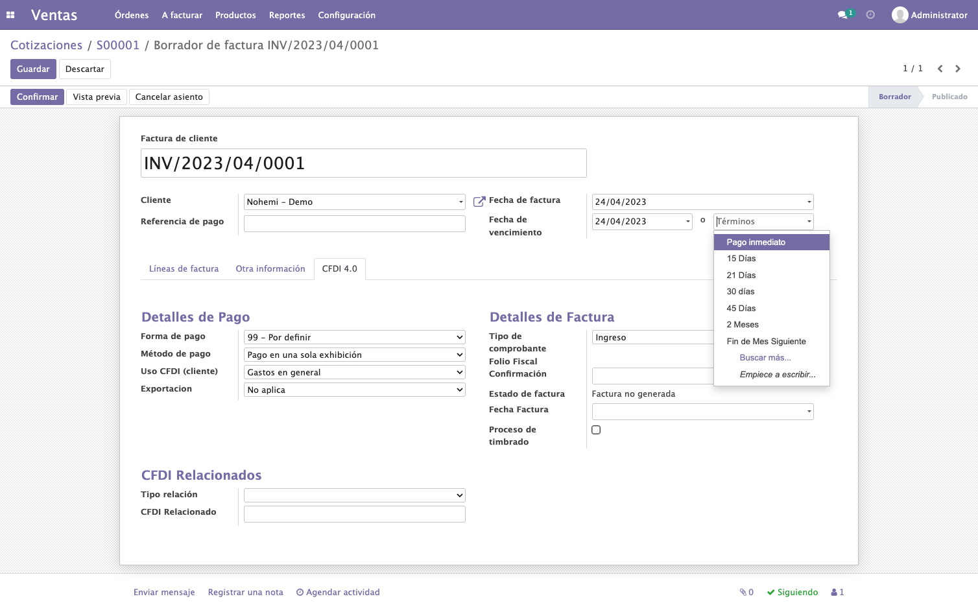
Task: Toggle the Proceso de timbrado checkbox
Action: pyautogui.click(x=596, y=430)
